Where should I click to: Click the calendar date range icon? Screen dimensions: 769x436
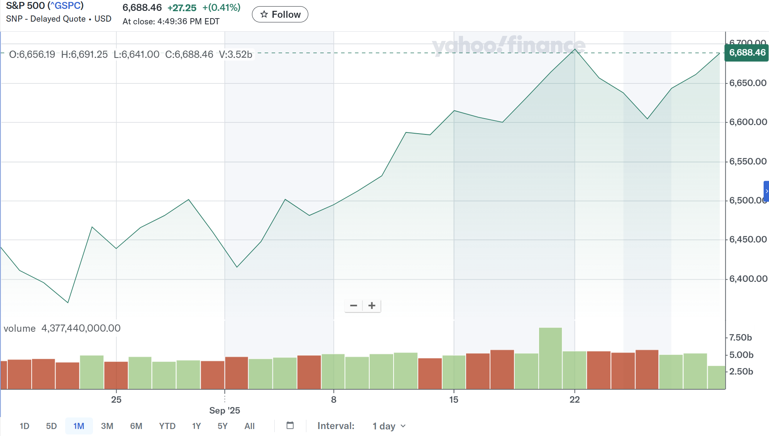290,426
